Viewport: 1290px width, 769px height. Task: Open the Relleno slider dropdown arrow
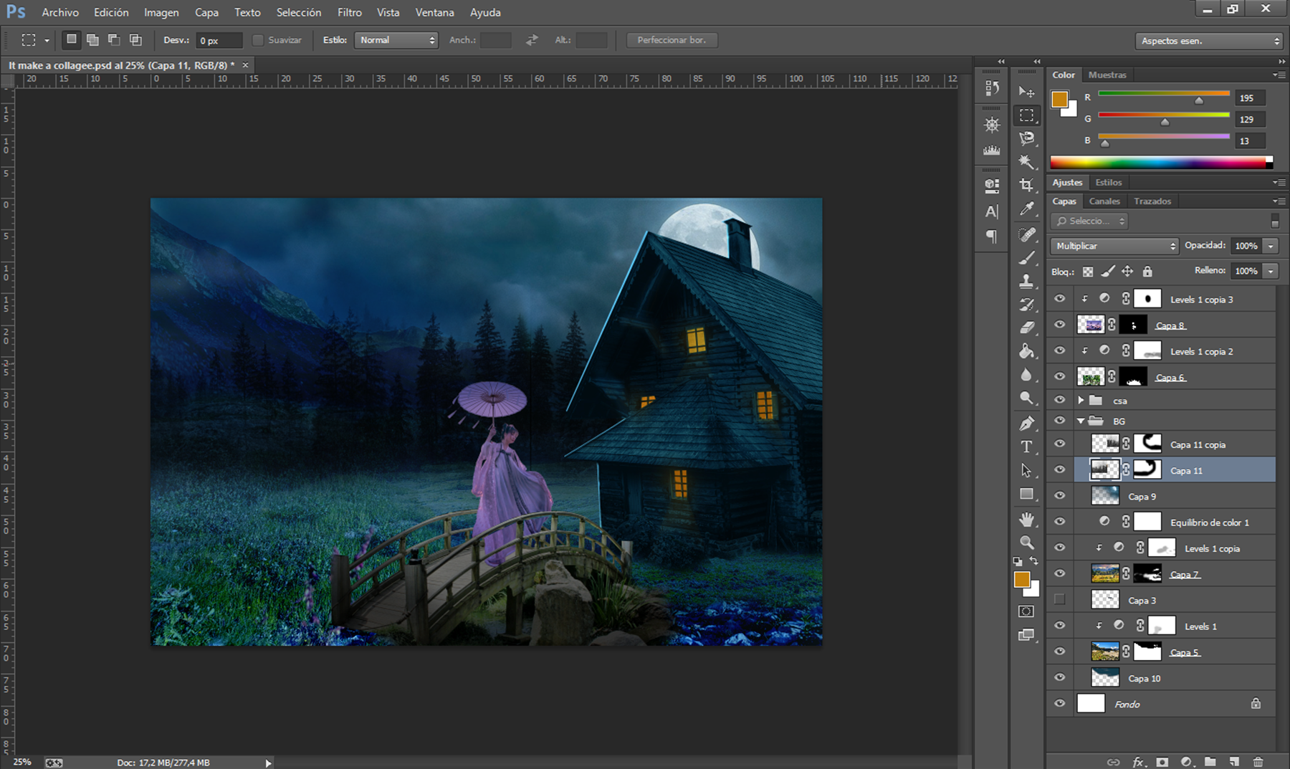(1271, 271)
